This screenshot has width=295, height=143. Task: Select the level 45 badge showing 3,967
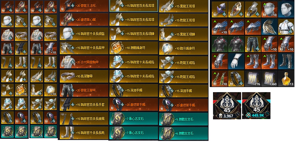tap(227, 106)
